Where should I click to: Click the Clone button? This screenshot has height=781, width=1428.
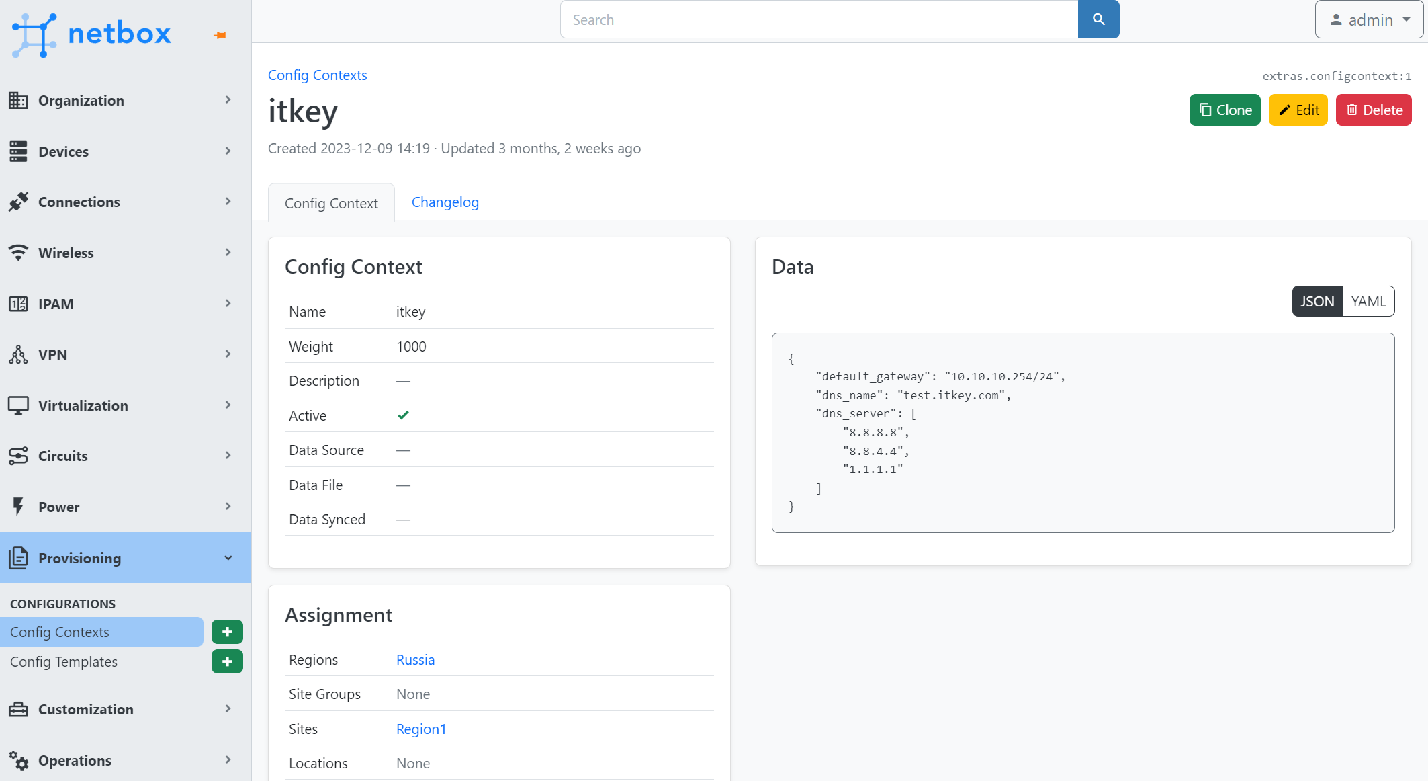pos(1224,110)
